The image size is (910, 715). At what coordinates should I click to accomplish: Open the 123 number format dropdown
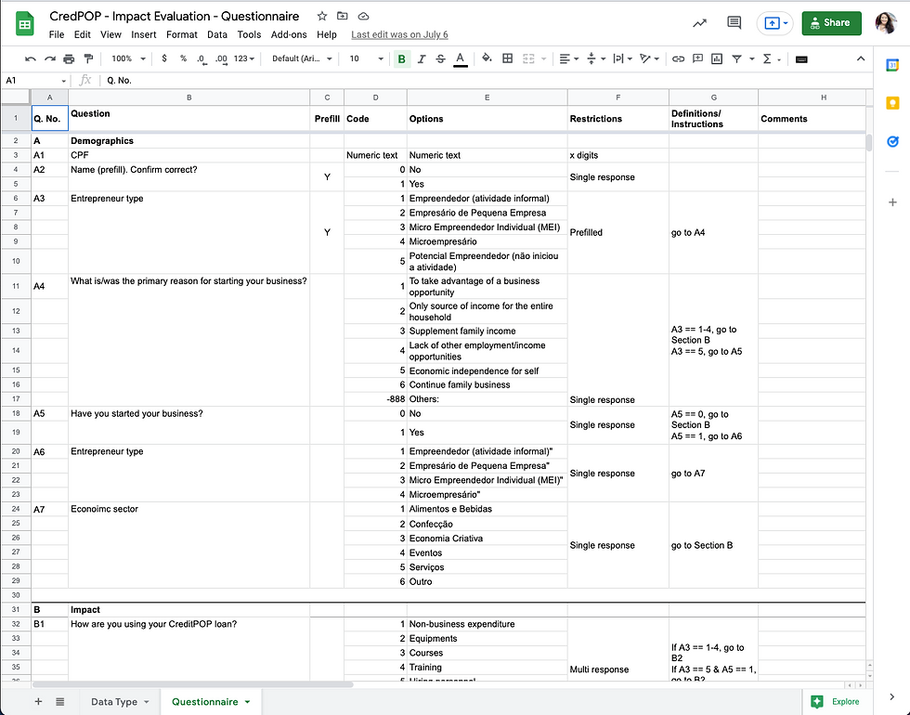click(243, 58)
